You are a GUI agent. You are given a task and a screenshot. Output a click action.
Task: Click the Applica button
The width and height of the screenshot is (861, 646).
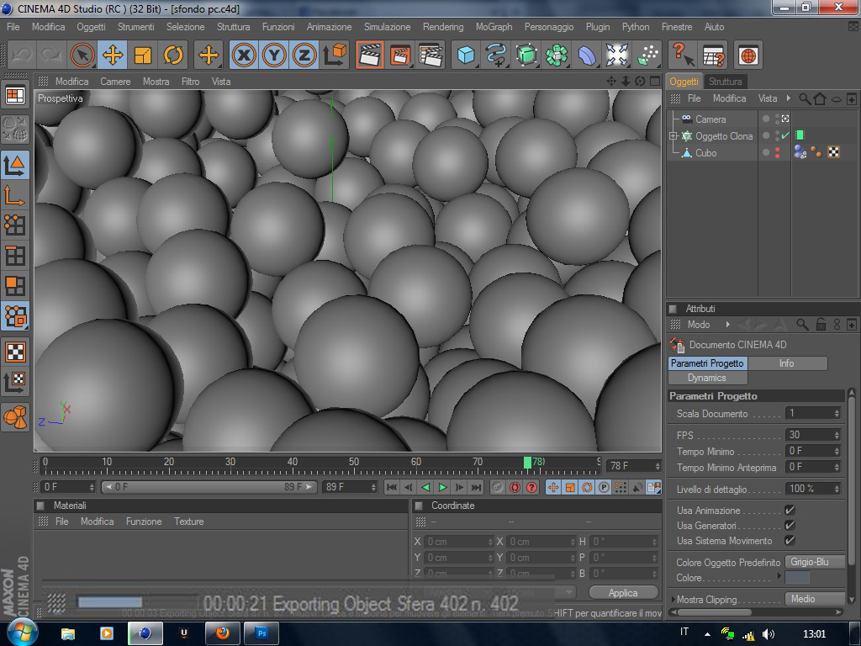point(623,593)
